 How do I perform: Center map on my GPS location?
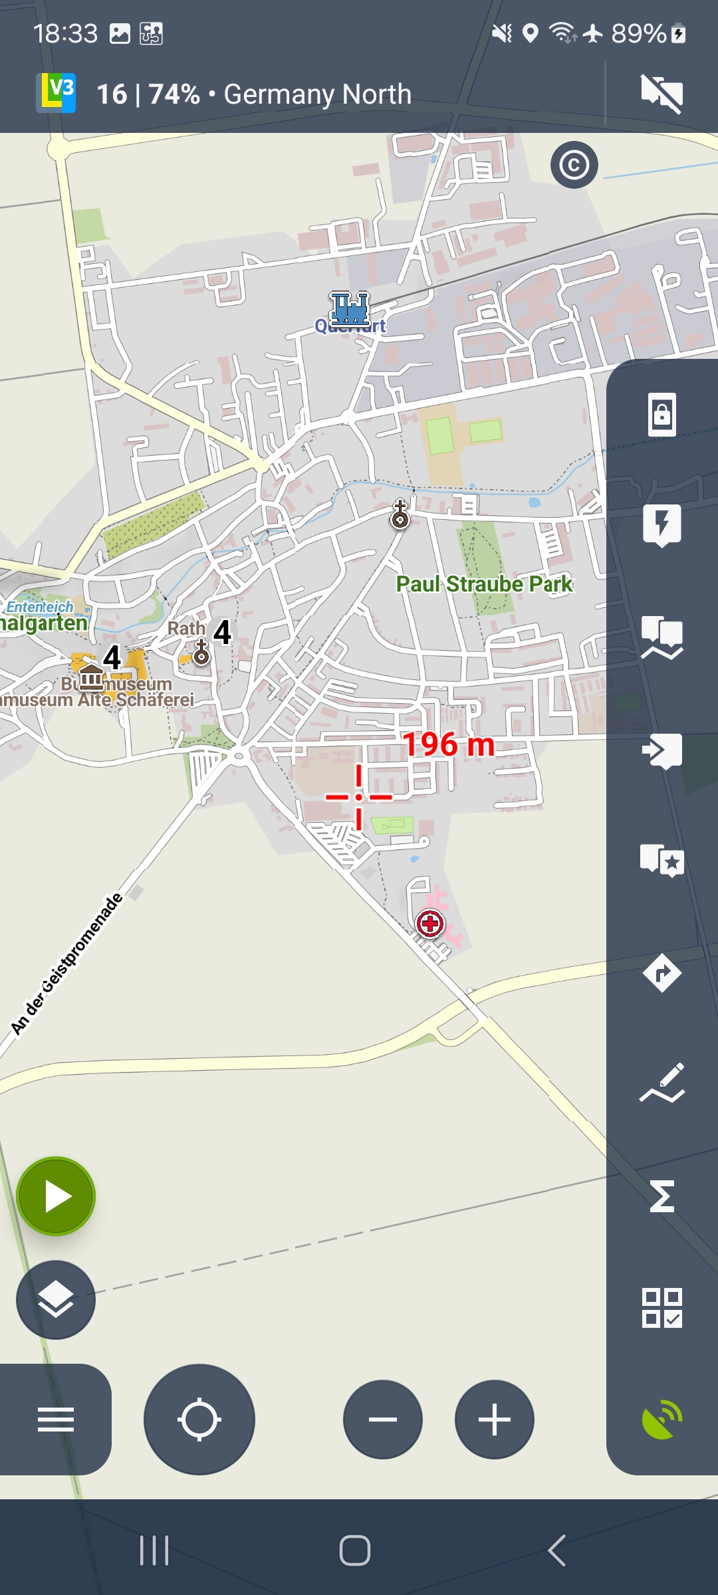pyautogui.click(x=199, y=1420)
